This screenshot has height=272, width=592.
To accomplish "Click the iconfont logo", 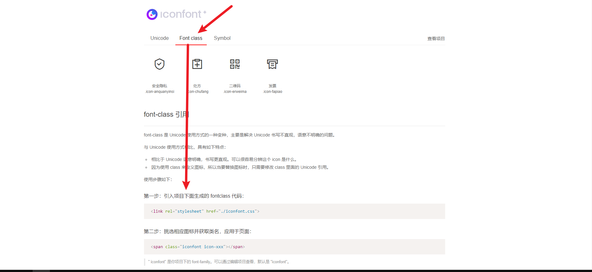I will coord(176,14).
